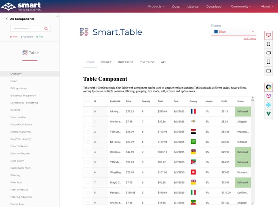The width and height of the screenshot is (278, 207).
Task: Click the Tunisia flag in row 6
Action: pos(193,172)
